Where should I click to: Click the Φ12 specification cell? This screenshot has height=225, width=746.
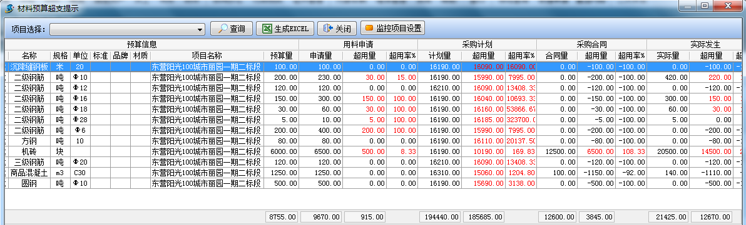tap(80, 88)
